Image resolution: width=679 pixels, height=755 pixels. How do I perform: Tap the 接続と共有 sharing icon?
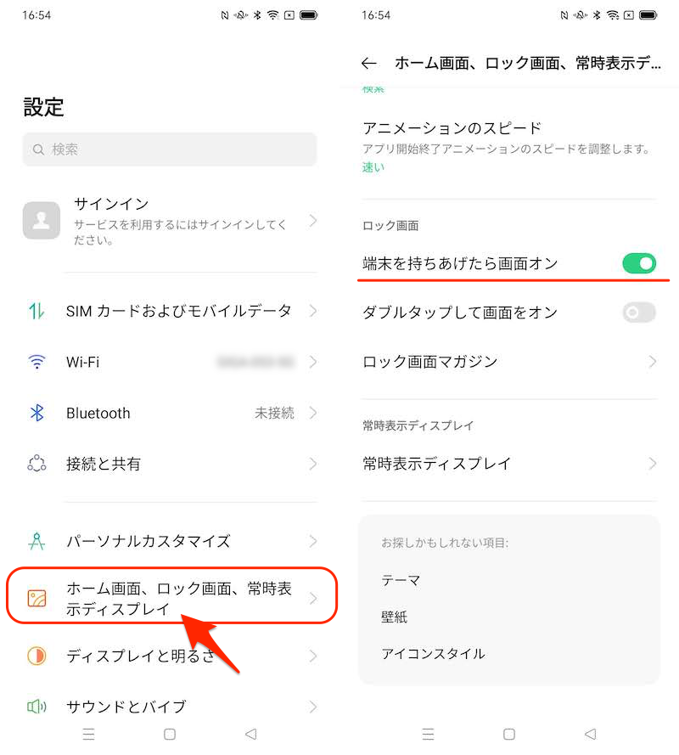pyautogui.click(x=36, y=464)
